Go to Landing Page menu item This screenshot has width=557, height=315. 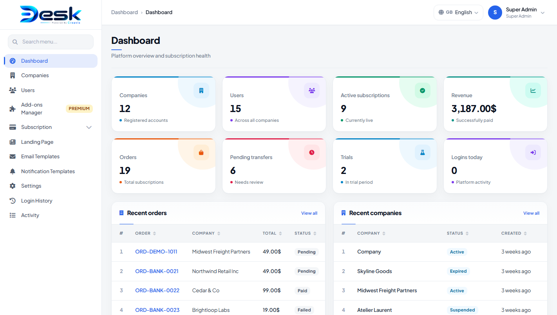click(51, 142)
